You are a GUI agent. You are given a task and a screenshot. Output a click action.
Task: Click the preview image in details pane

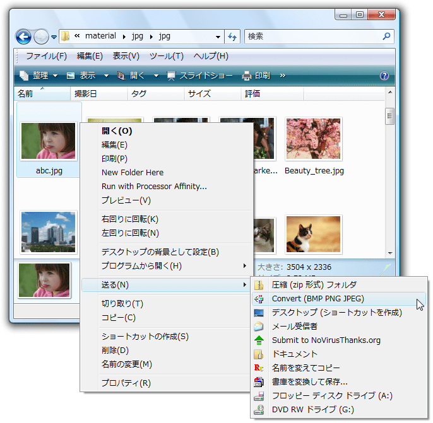tap(44, 280)
